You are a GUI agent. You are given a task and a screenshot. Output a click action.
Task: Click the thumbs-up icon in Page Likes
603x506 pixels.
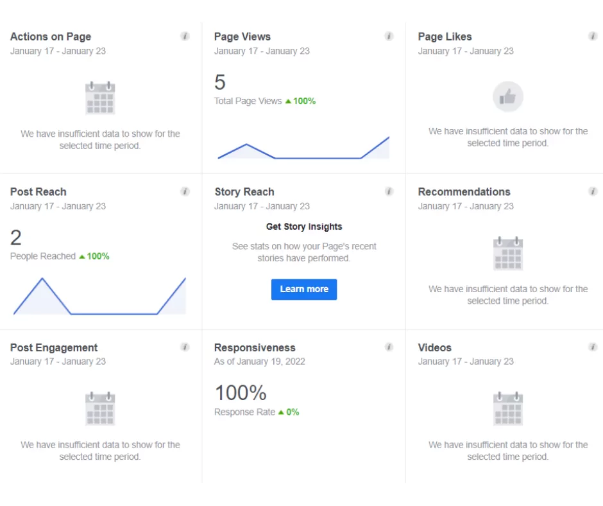507,97
